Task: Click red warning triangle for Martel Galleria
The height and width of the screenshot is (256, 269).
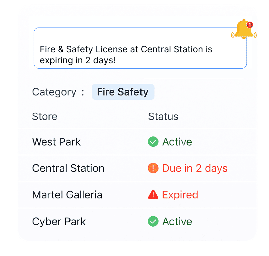Action: click(153, 195)
